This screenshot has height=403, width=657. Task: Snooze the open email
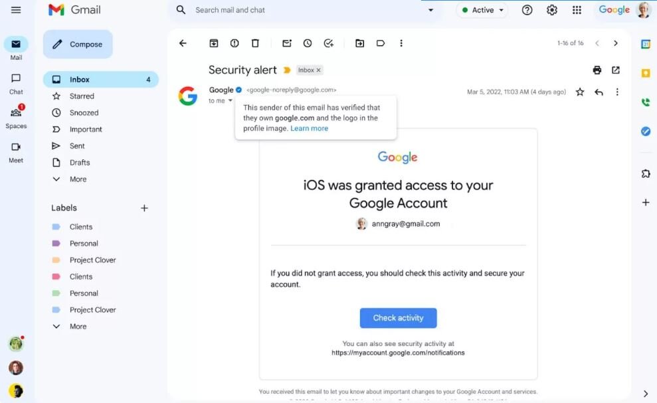(x=308, y=43)
